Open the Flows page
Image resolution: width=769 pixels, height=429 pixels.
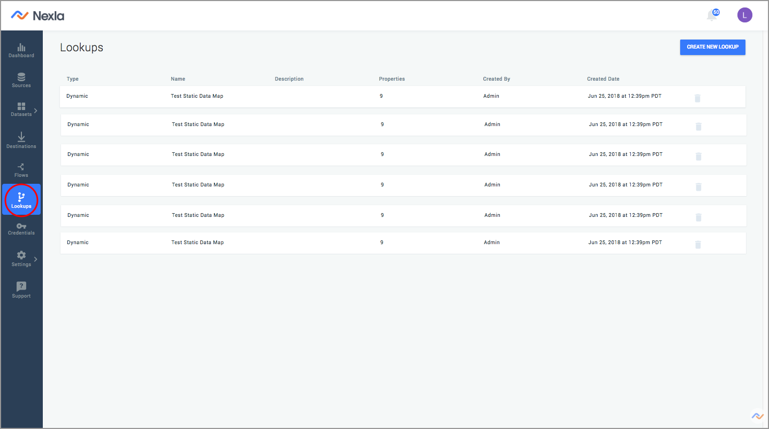21,170
